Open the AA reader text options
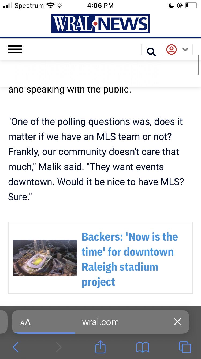Image resolution: width=201 pixels, height=359 pixels. (25, 322)
